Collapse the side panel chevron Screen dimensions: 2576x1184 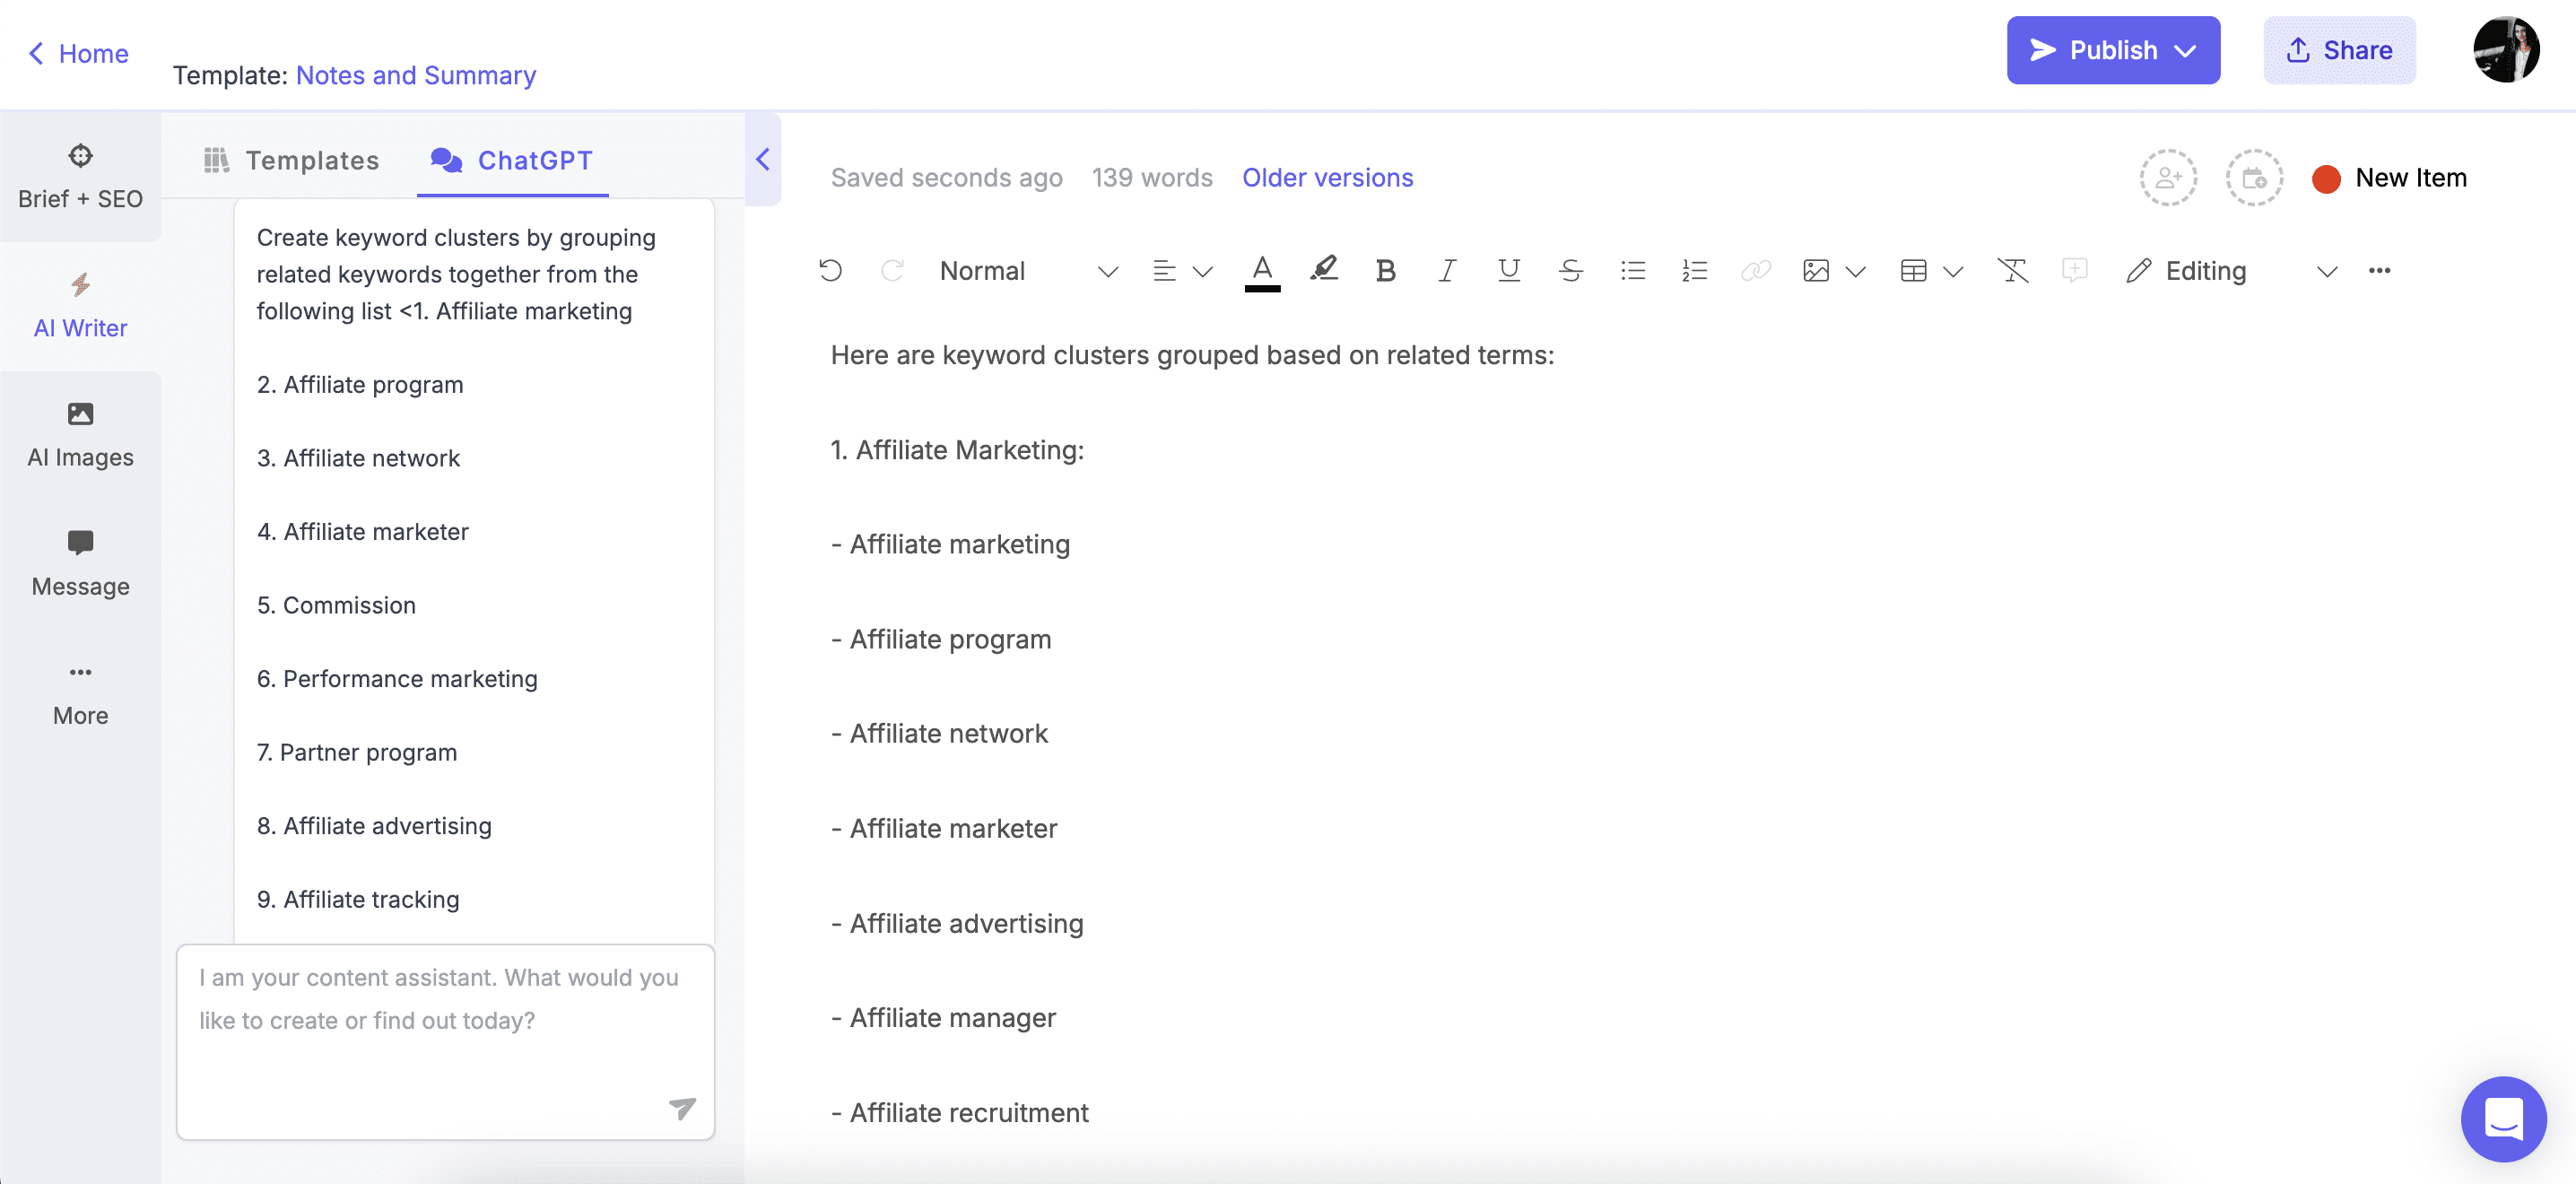click(x=762, y=159)
